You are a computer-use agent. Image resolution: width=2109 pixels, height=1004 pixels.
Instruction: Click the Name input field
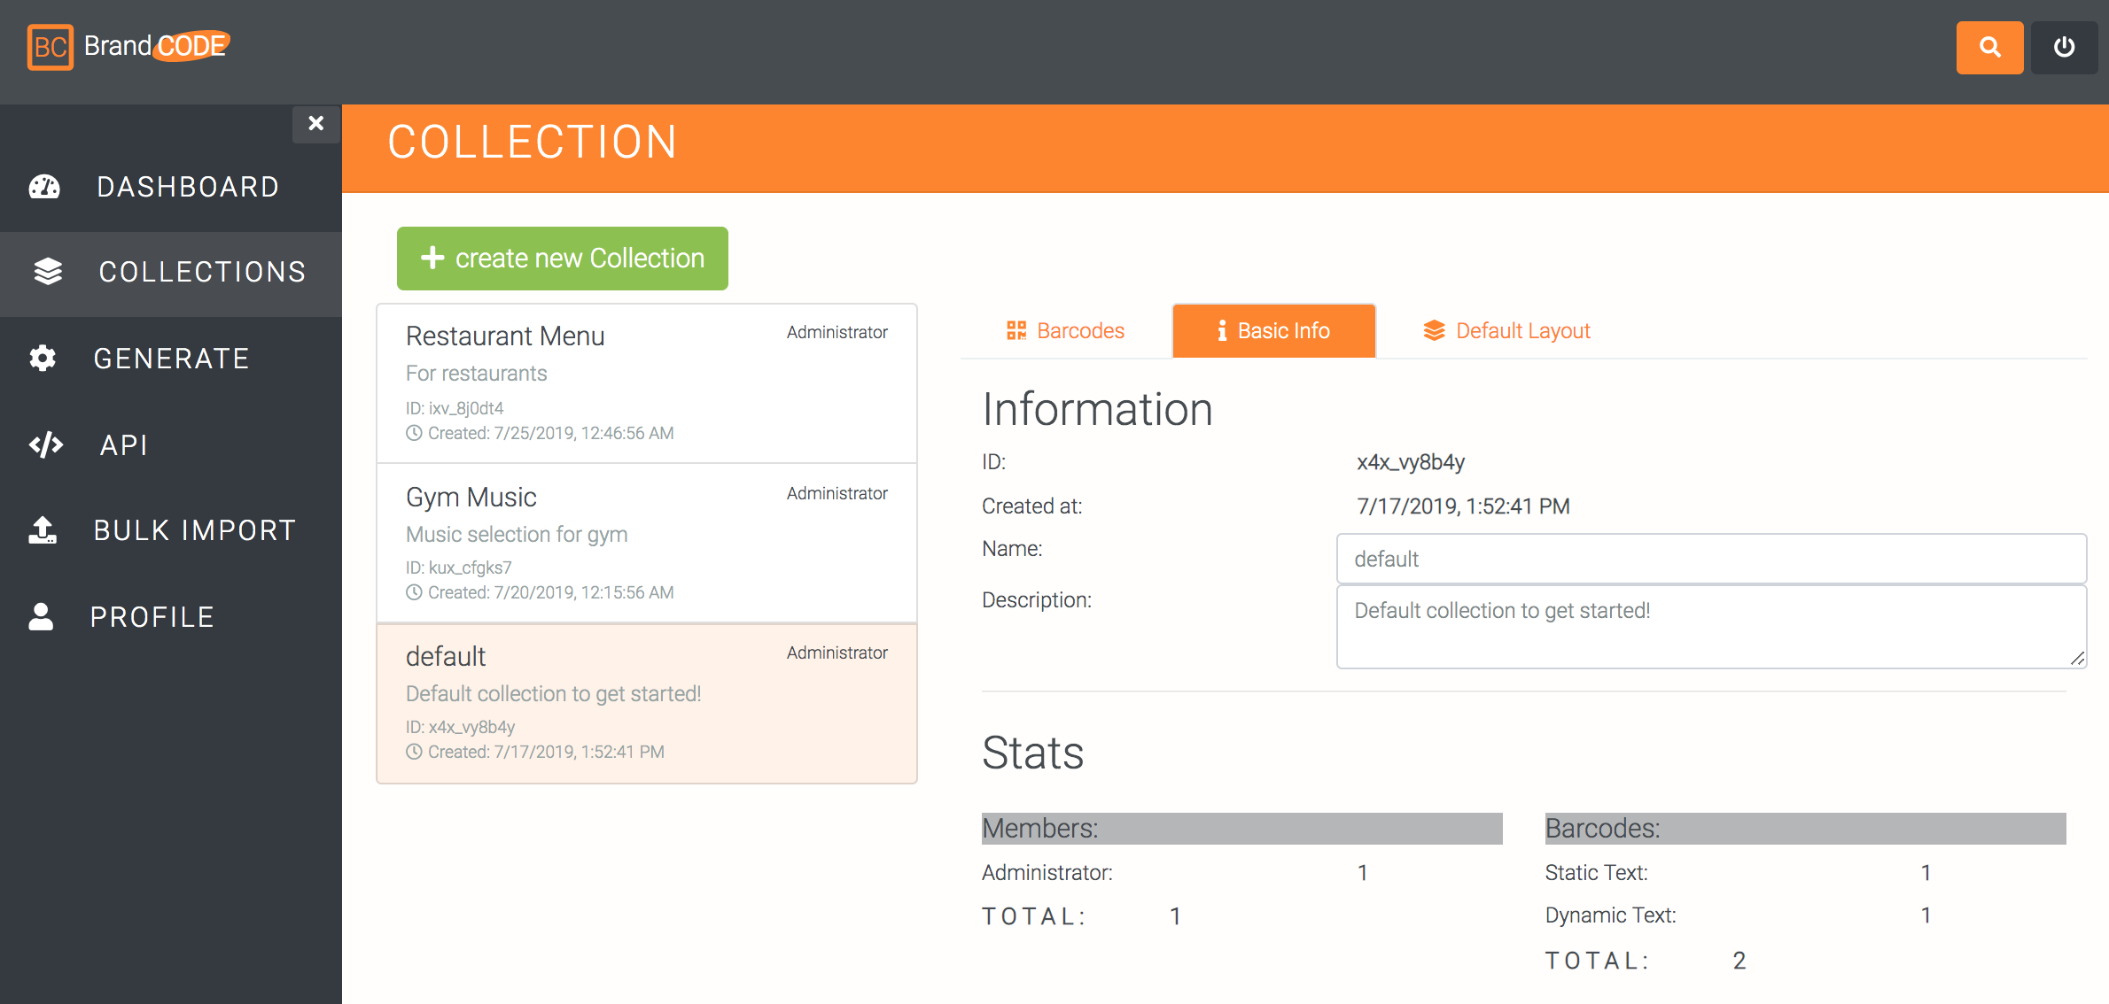pos(1711,559)
